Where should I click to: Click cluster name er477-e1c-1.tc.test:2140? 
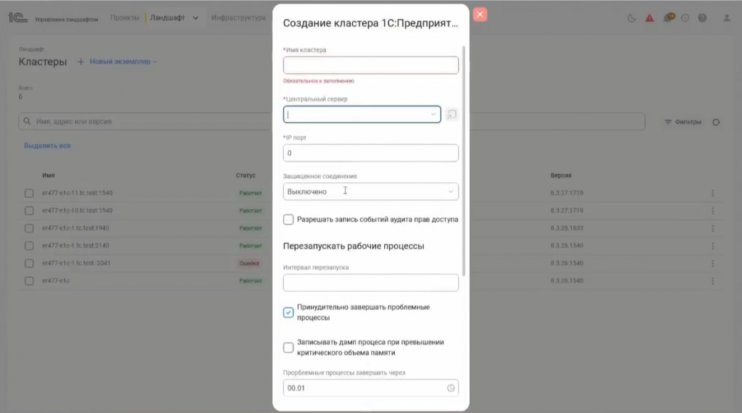(75, 246)
